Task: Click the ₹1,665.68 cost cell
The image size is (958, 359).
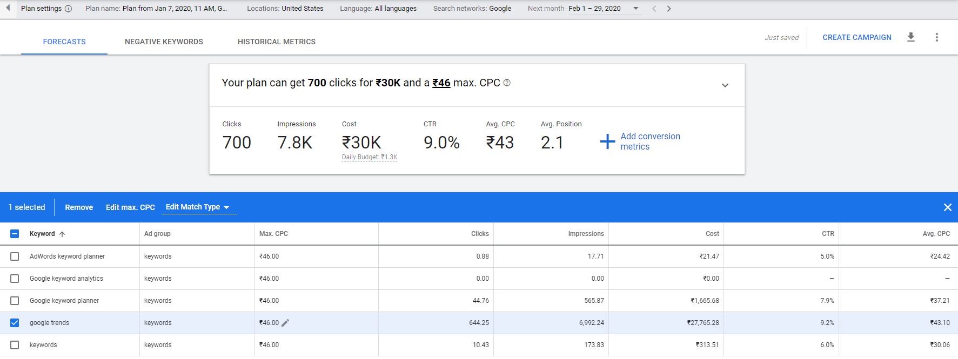Action: tap(705, 301)
